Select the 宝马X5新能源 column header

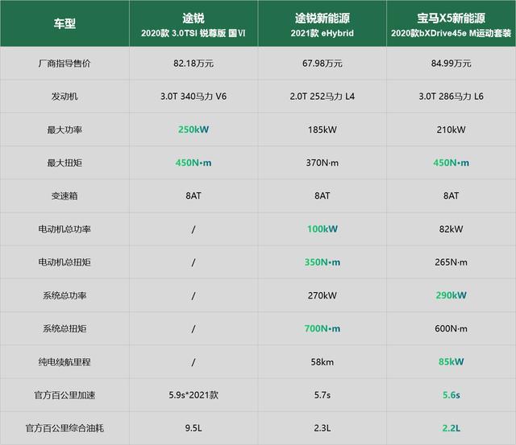coord(451,23)
